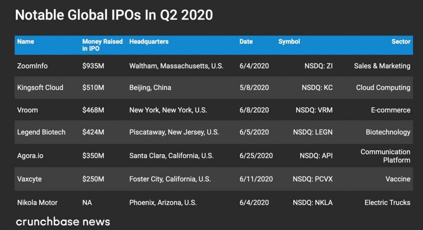Viewport: 423px width, 230px height.
Task: Select the E-commerce sector cell
Action: (x=391, y=110)
